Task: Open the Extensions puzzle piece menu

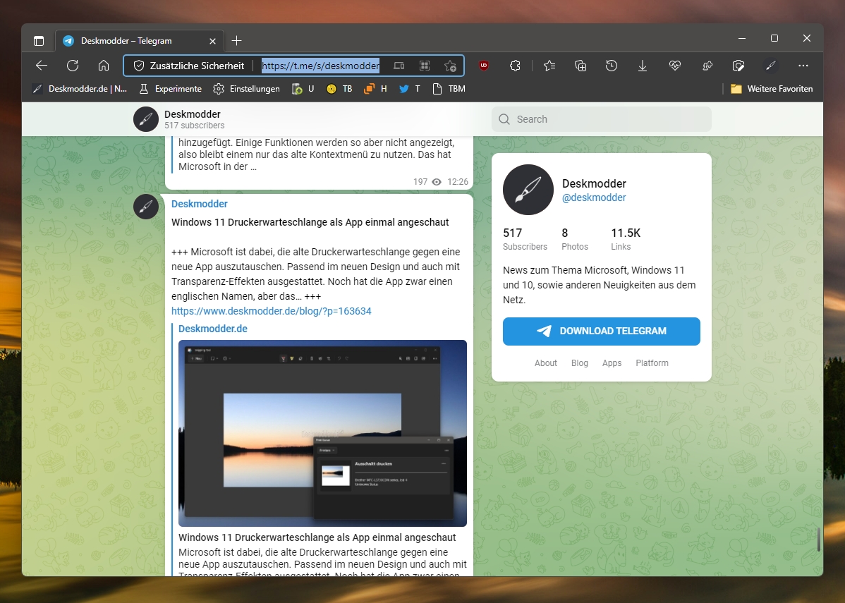Action: (515, 66)
